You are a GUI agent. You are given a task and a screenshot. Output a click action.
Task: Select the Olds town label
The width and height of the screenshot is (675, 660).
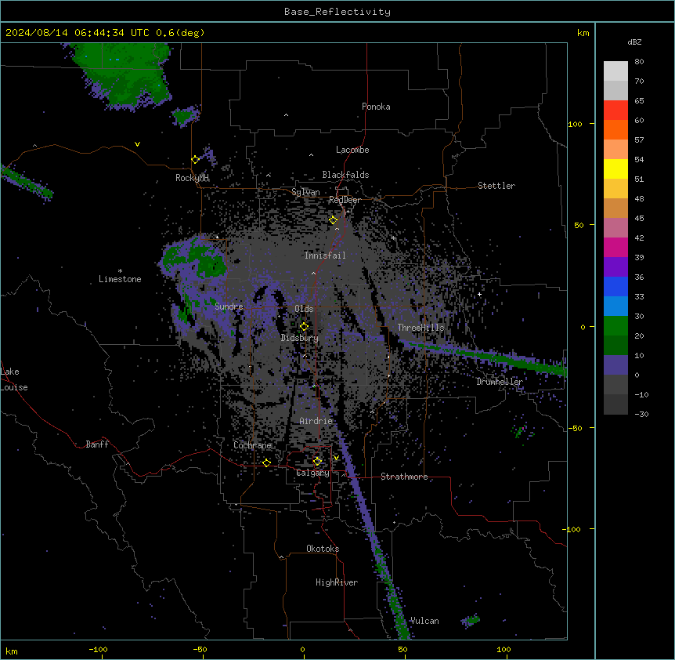(304, 309)
